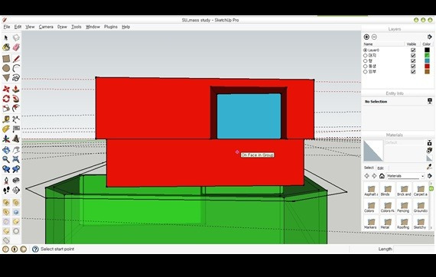Click the 대지 layer green color swatch
Screen dimensions: 436x277
(427, 55)
